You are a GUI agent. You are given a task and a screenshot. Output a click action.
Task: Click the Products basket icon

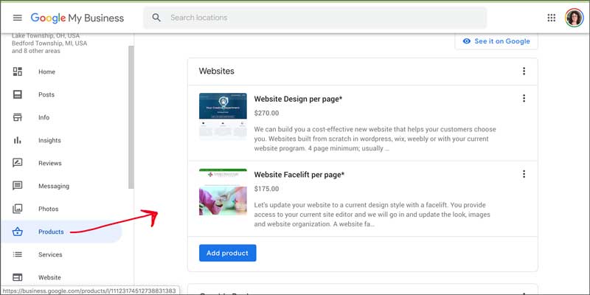(x=17, y=232)
